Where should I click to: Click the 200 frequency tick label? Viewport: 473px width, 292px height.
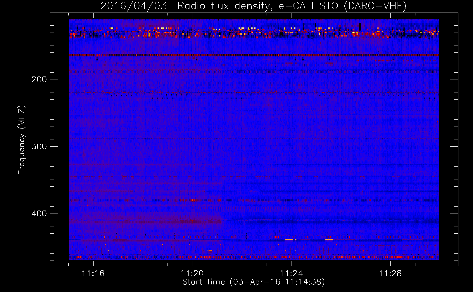tap(39, 79)
